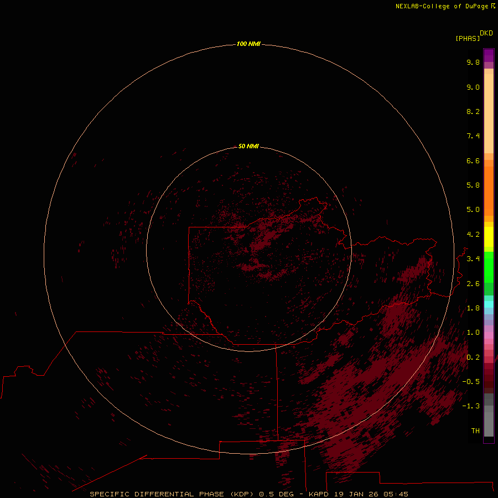This screenshot has height=498, width=498.
Task: Click the 8.2 value on the color scale
Action: point(473,111)
